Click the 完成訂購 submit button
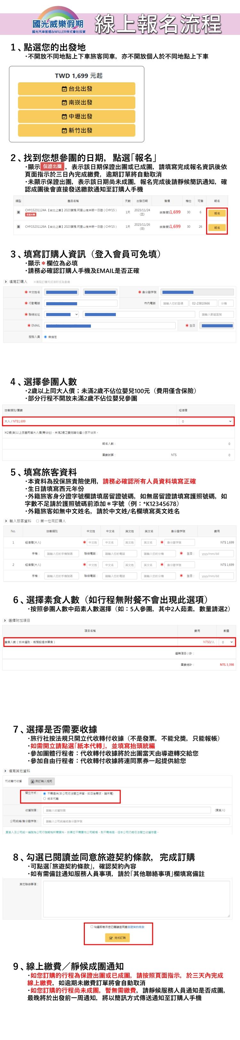The width and height of the screenshot is (240, 1040). pos(118,938)
